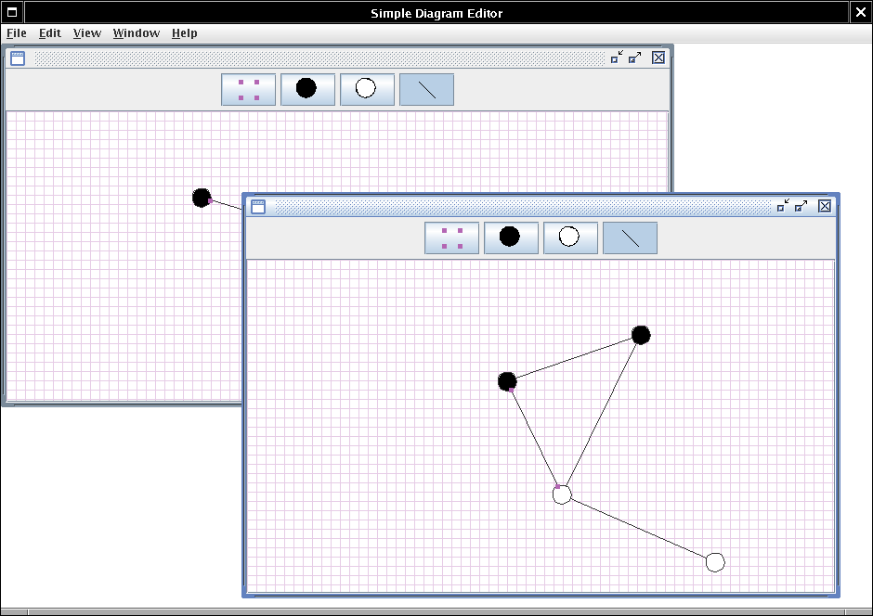The width and height of the screenshot is (873, 616).
Task: Open back internal window's system menu icon
Action: coord(18,58)
